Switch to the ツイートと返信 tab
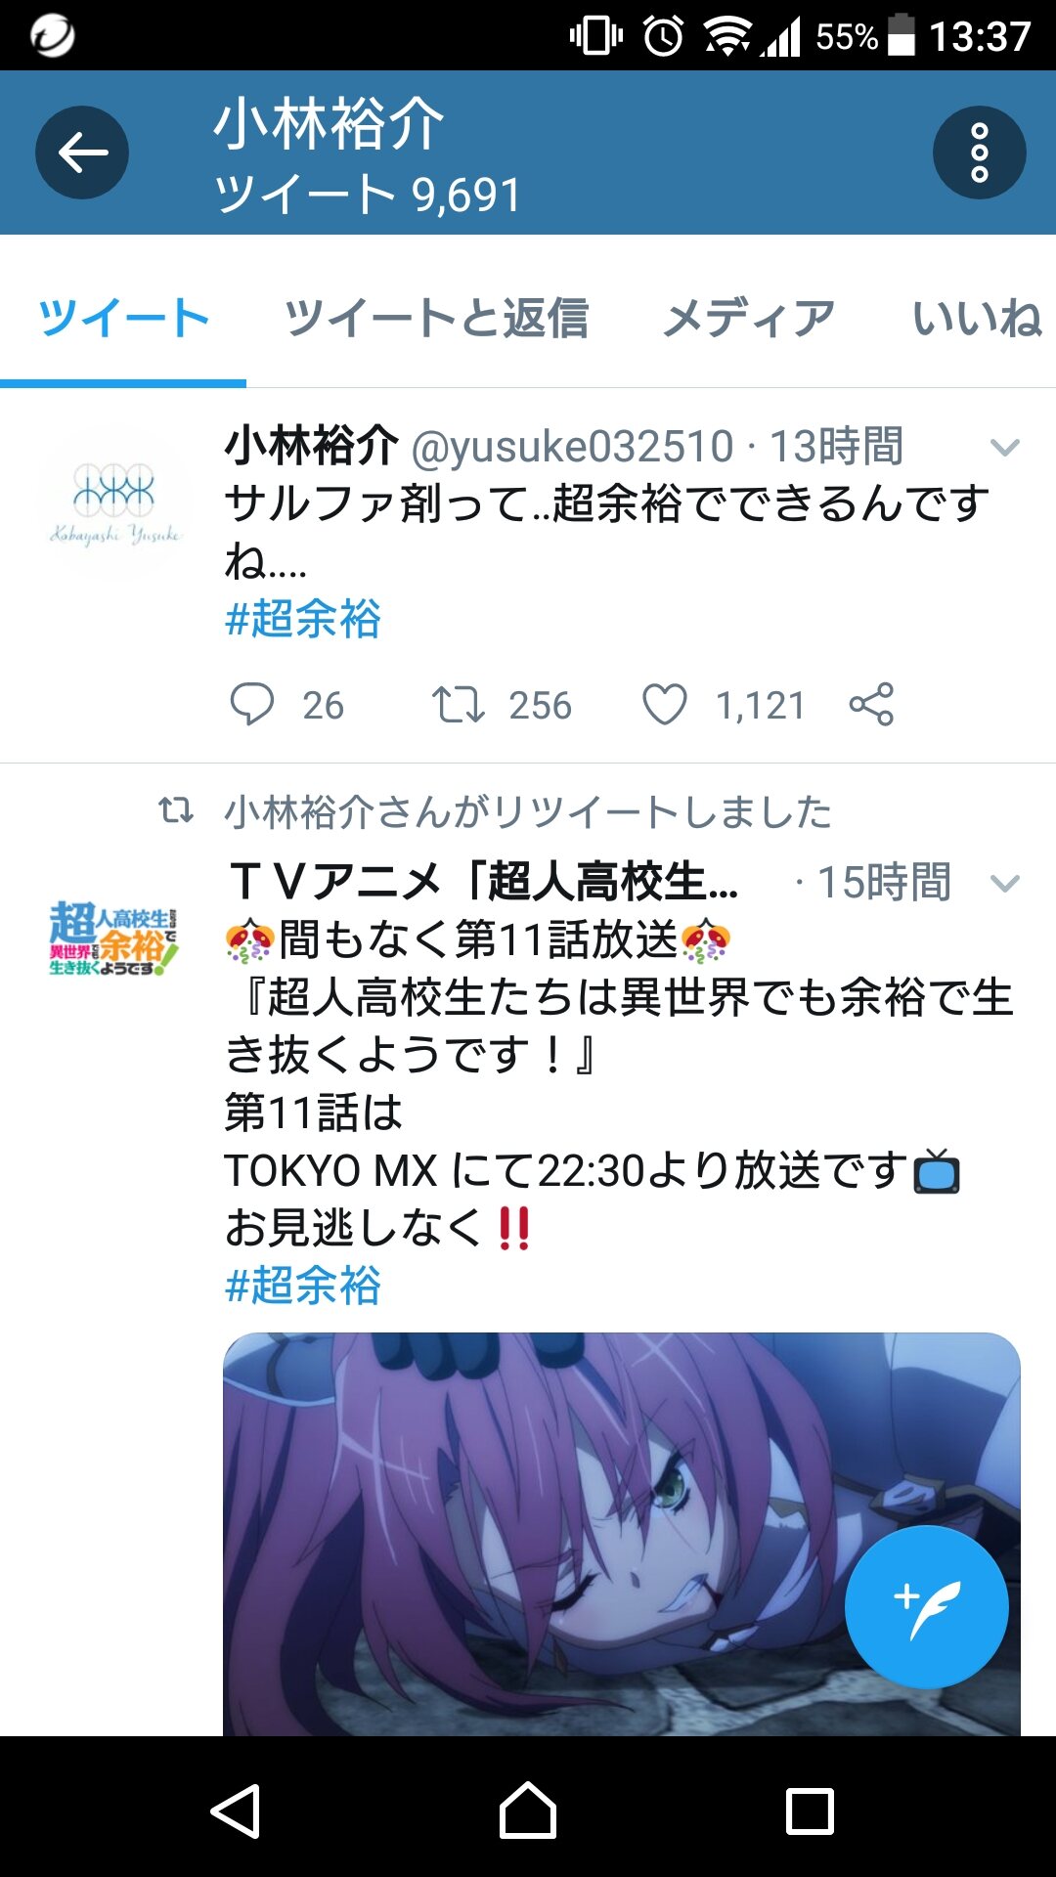1056x1877 pixels. coord(436,319)
